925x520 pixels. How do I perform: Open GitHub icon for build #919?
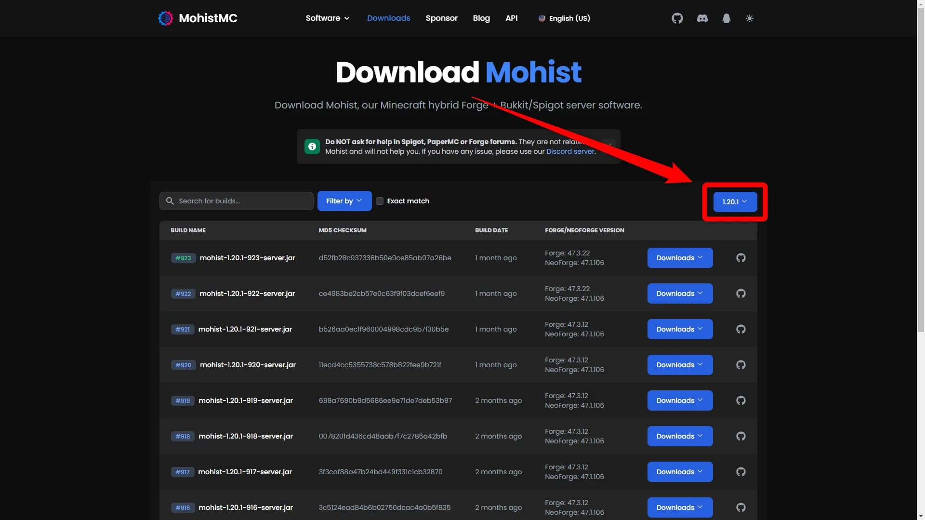tap(741, 400)
